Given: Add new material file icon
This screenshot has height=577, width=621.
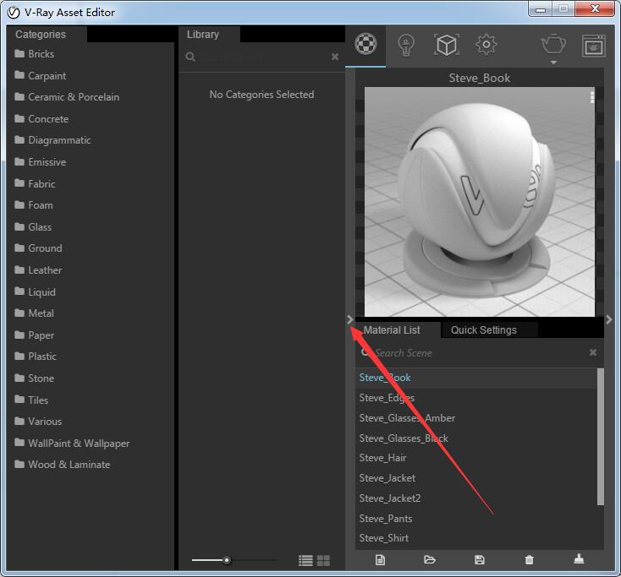Looking at the screenshot, I should (x=380, y=560).
